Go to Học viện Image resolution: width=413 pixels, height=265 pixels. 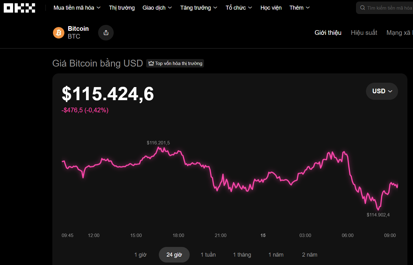pyautogui.click(x=271, y=8)
